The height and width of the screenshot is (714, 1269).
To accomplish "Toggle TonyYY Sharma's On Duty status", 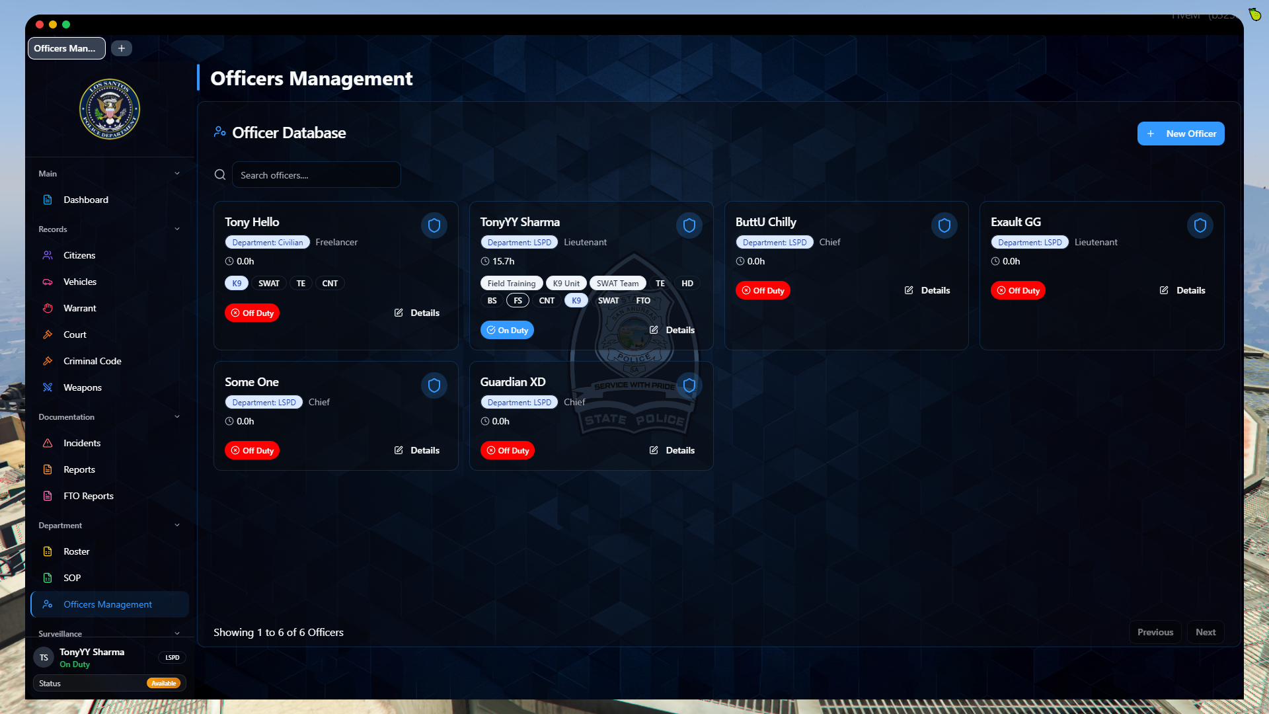I will point(507,330).
